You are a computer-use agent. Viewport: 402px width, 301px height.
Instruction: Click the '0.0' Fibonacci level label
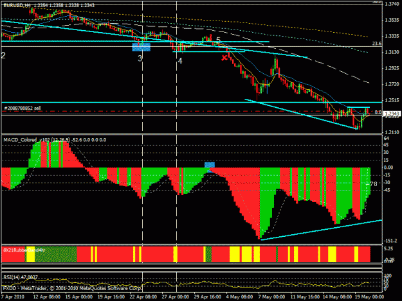pyautogui.click(x=378, y=112)
